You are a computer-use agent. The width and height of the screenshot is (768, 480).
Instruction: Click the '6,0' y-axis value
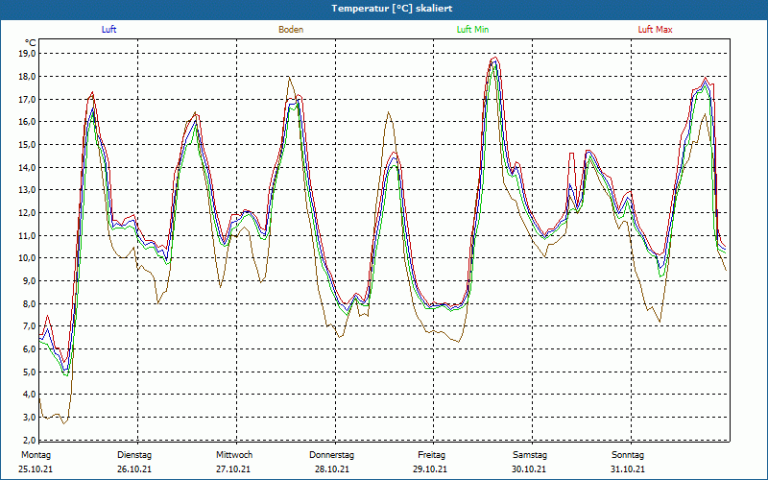click(29, 348)
